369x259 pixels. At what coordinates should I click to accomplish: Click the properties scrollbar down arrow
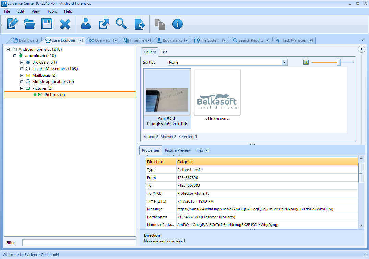click(361, 225)
